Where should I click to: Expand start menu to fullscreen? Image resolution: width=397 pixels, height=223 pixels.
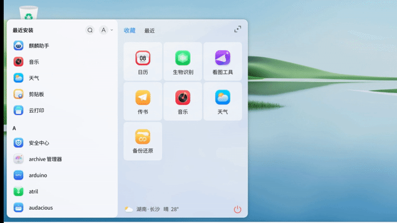click(x=238, y=30)
